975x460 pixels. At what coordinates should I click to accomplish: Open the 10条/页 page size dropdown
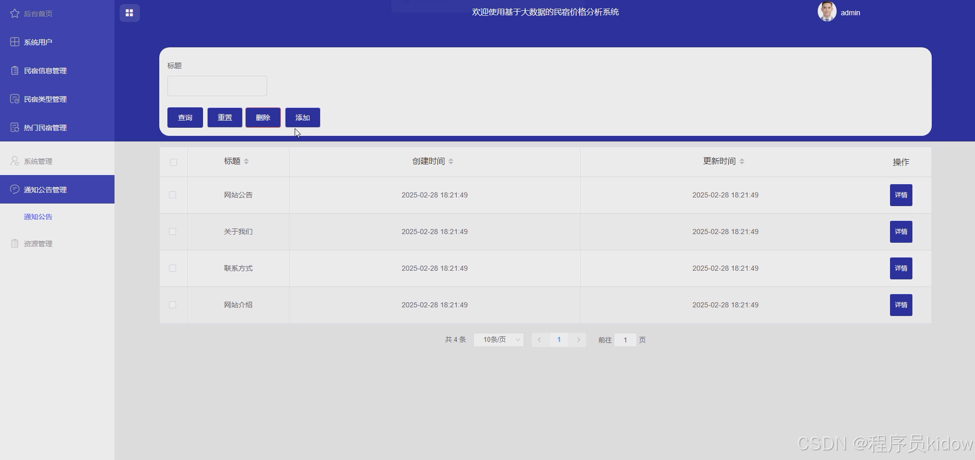point(499,340)
